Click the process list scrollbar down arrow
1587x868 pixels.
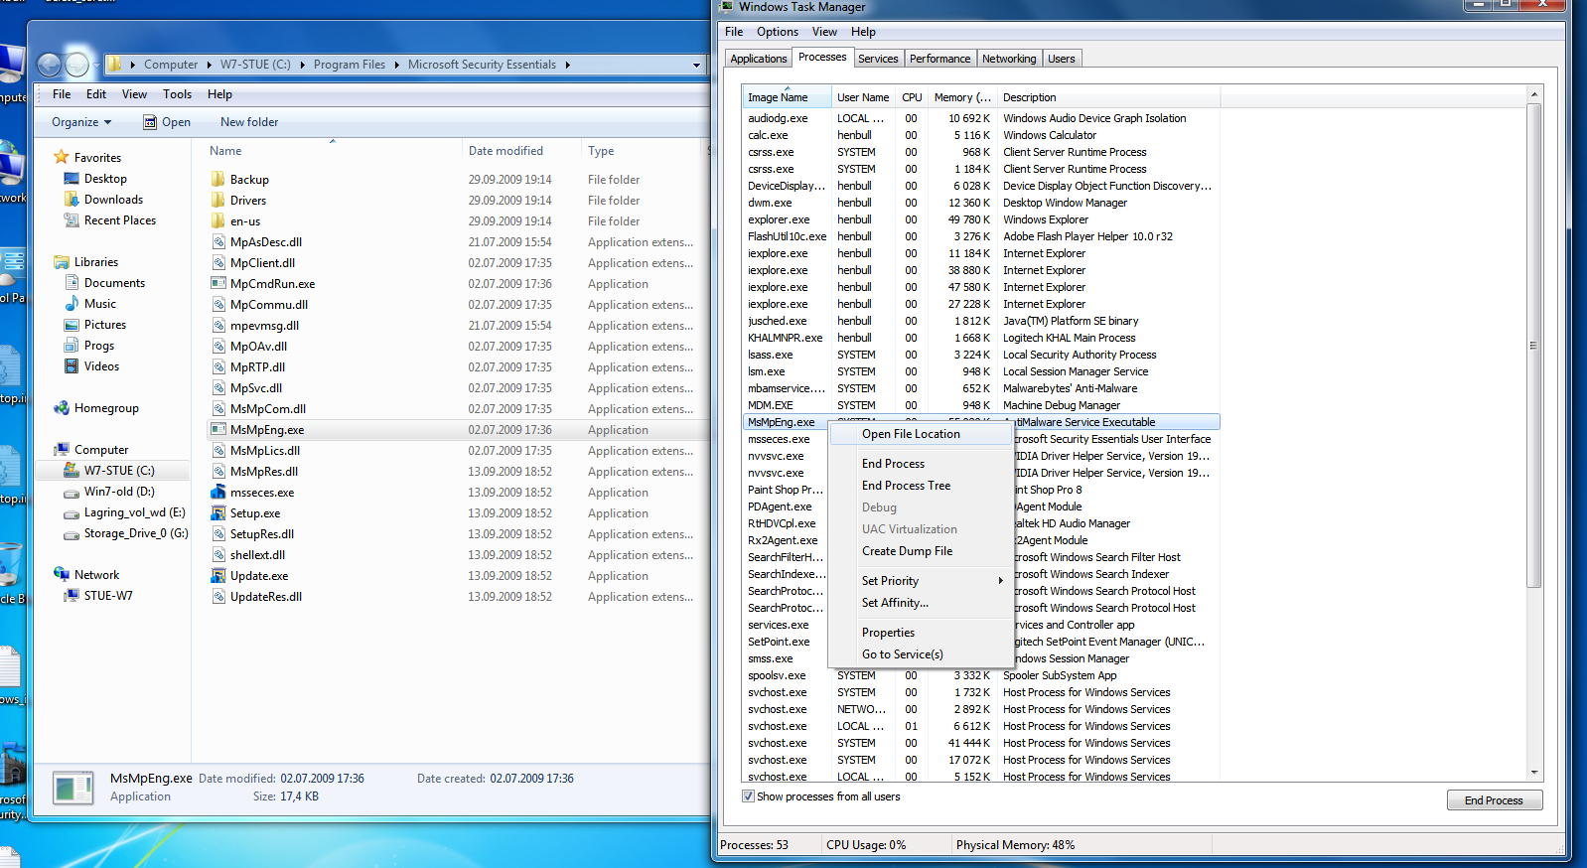pyautogui.click(x=1534, y=772)
